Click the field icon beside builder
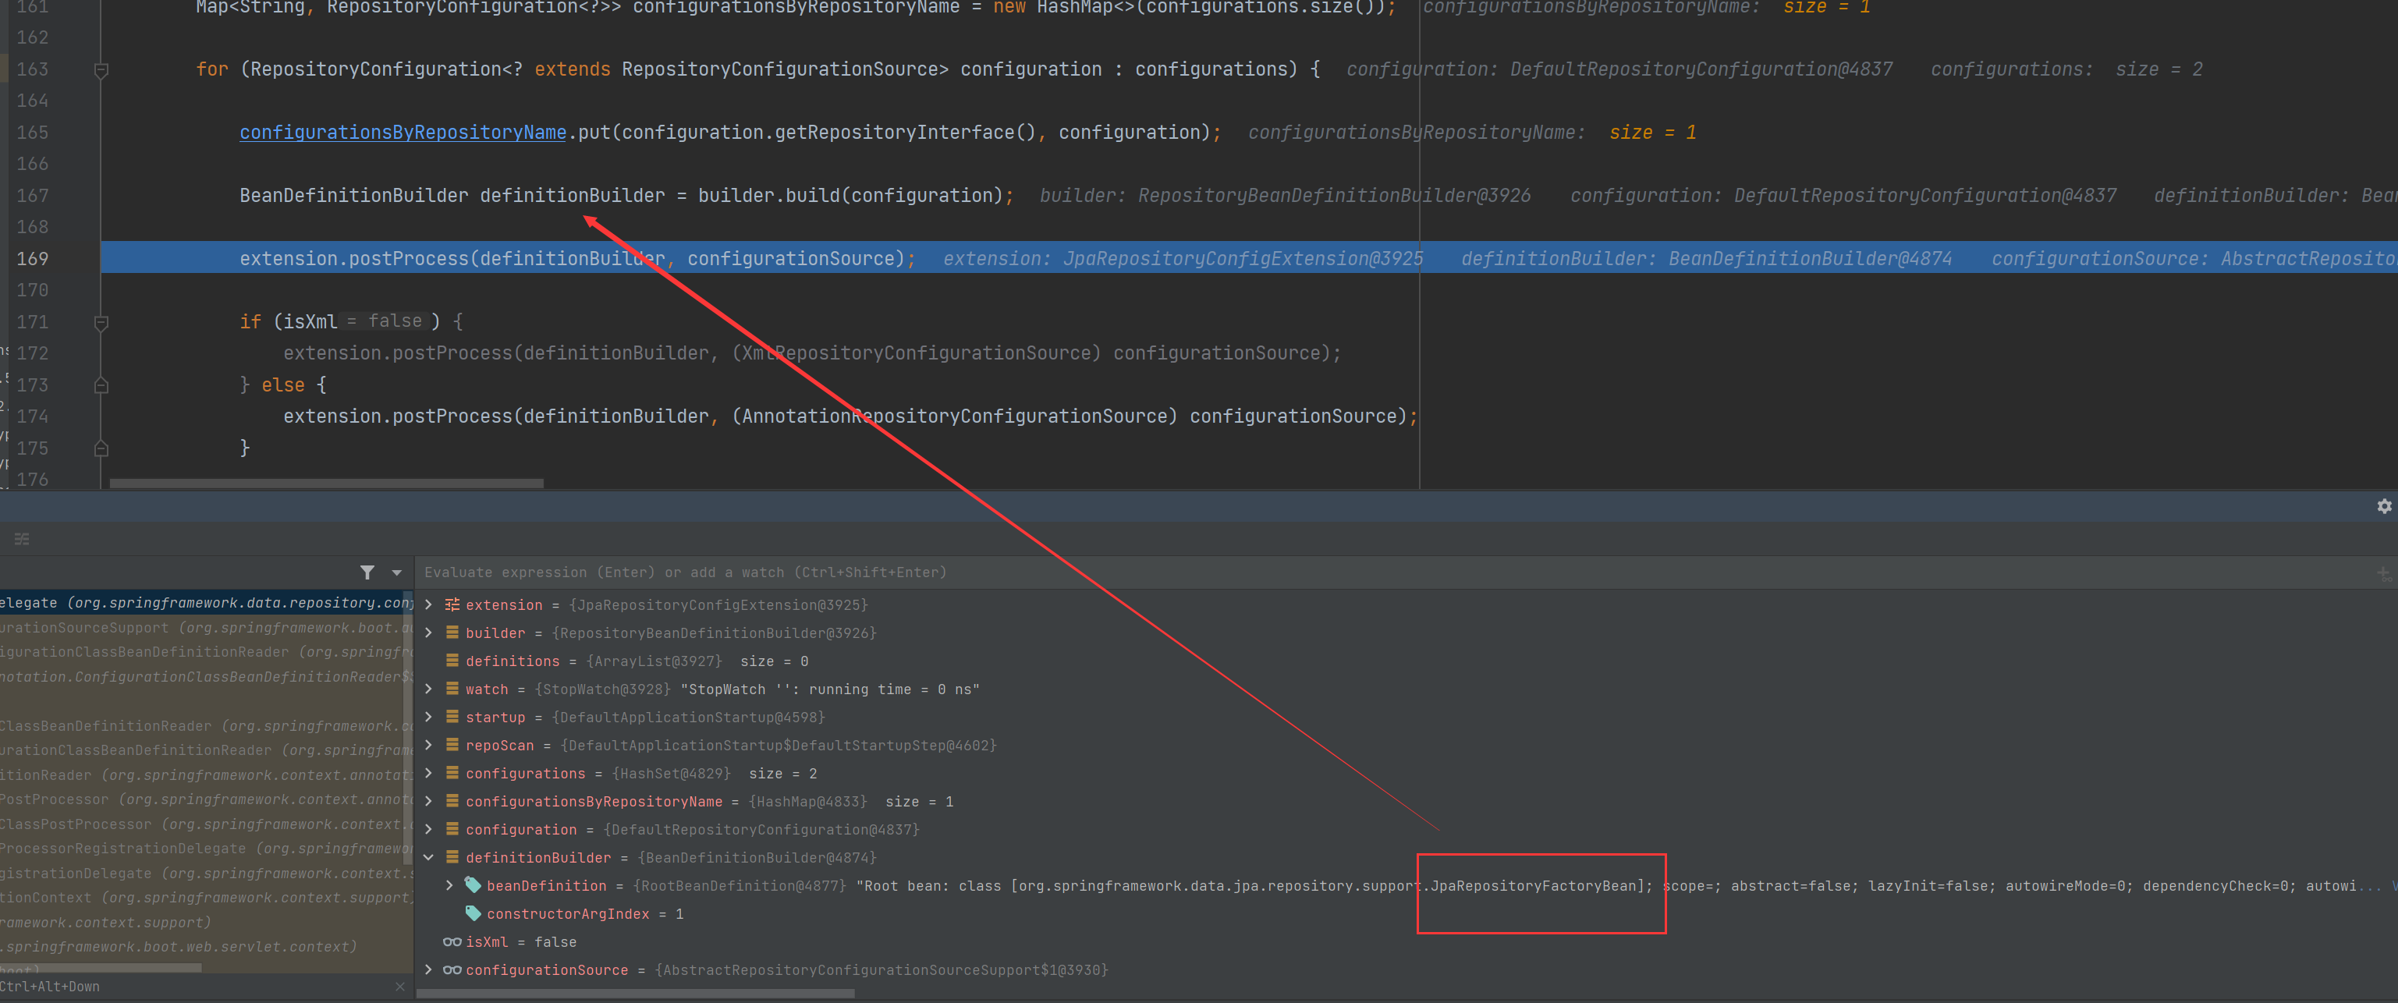The height and width of the screenshot is (1003, 2398). click(452, 633)
